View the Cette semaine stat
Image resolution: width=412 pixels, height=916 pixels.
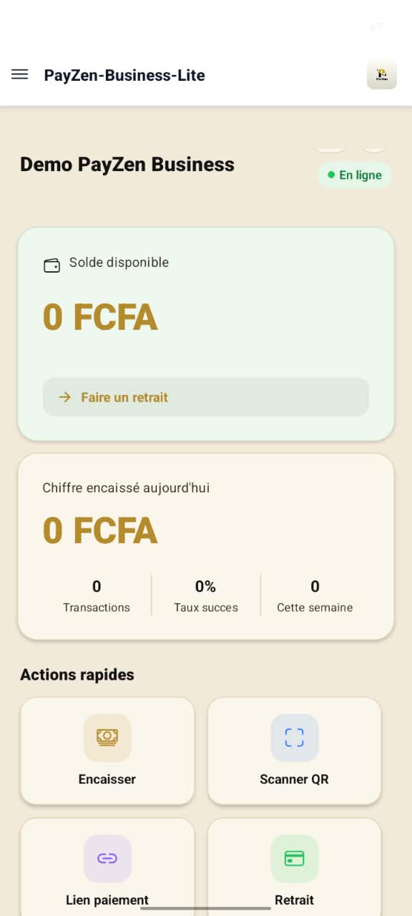[315, 597]
